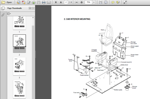Click the Save floppy disk icon
The image size is (150, 99).
[39, 2]
